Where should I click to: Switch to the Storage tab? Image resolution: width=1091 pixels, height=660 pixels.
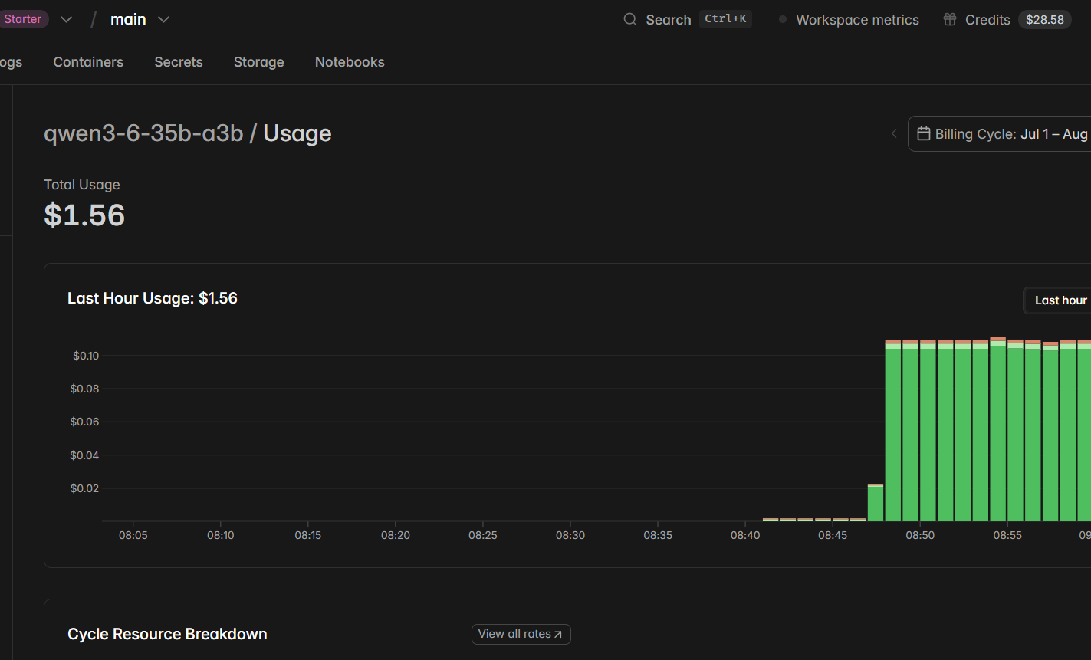tap(259, 62)
